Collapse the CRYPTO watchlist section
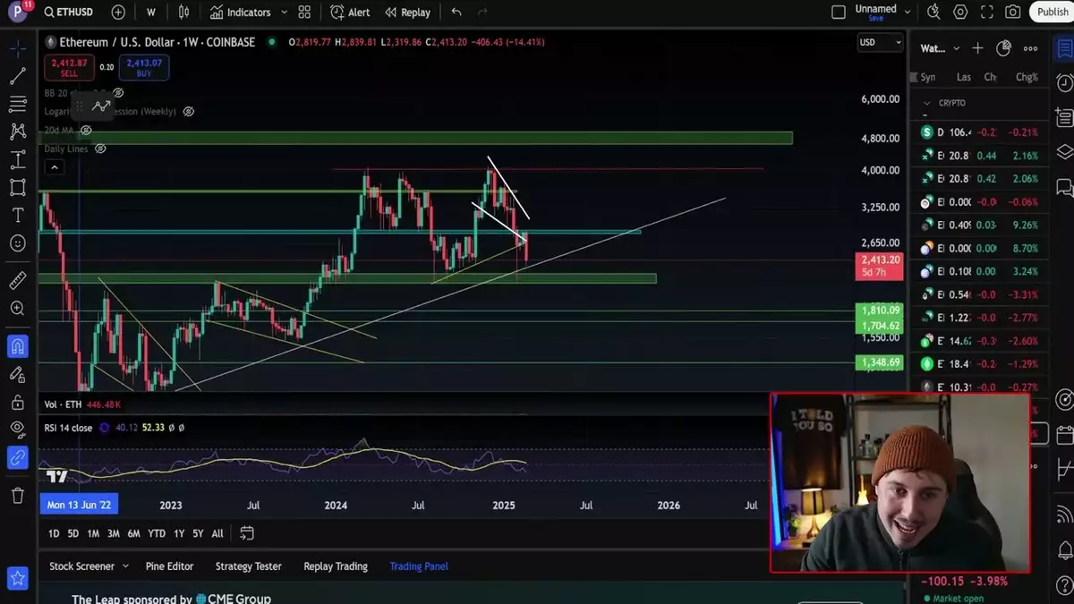This screenshot has width=1074, height=604. coord(928,104)
